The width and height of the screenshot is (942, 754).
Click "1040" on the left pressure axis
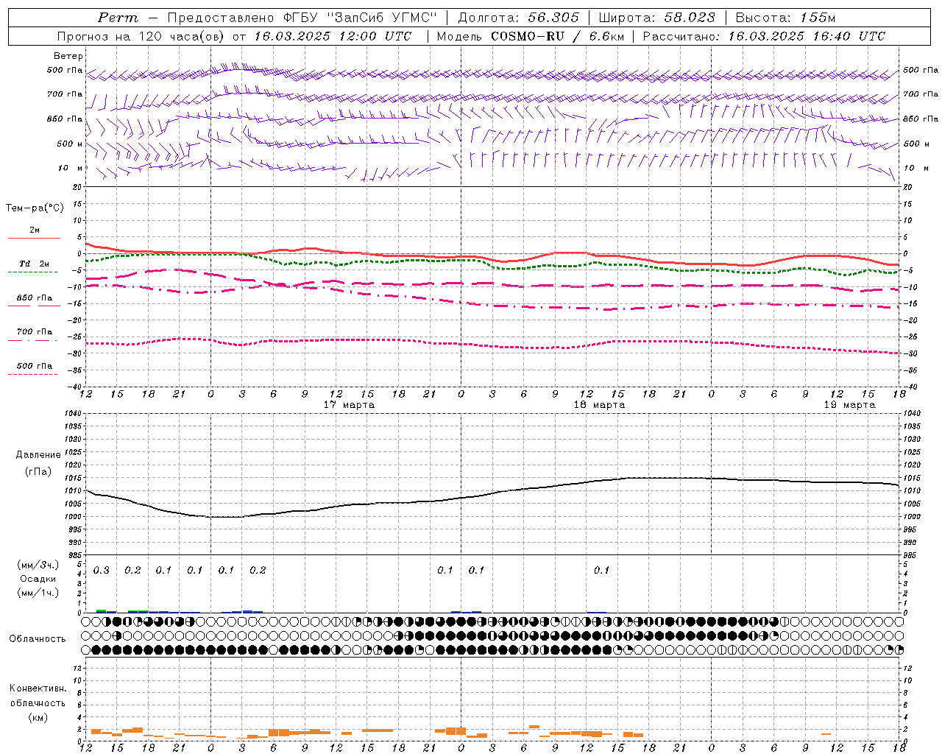[71, 414]
